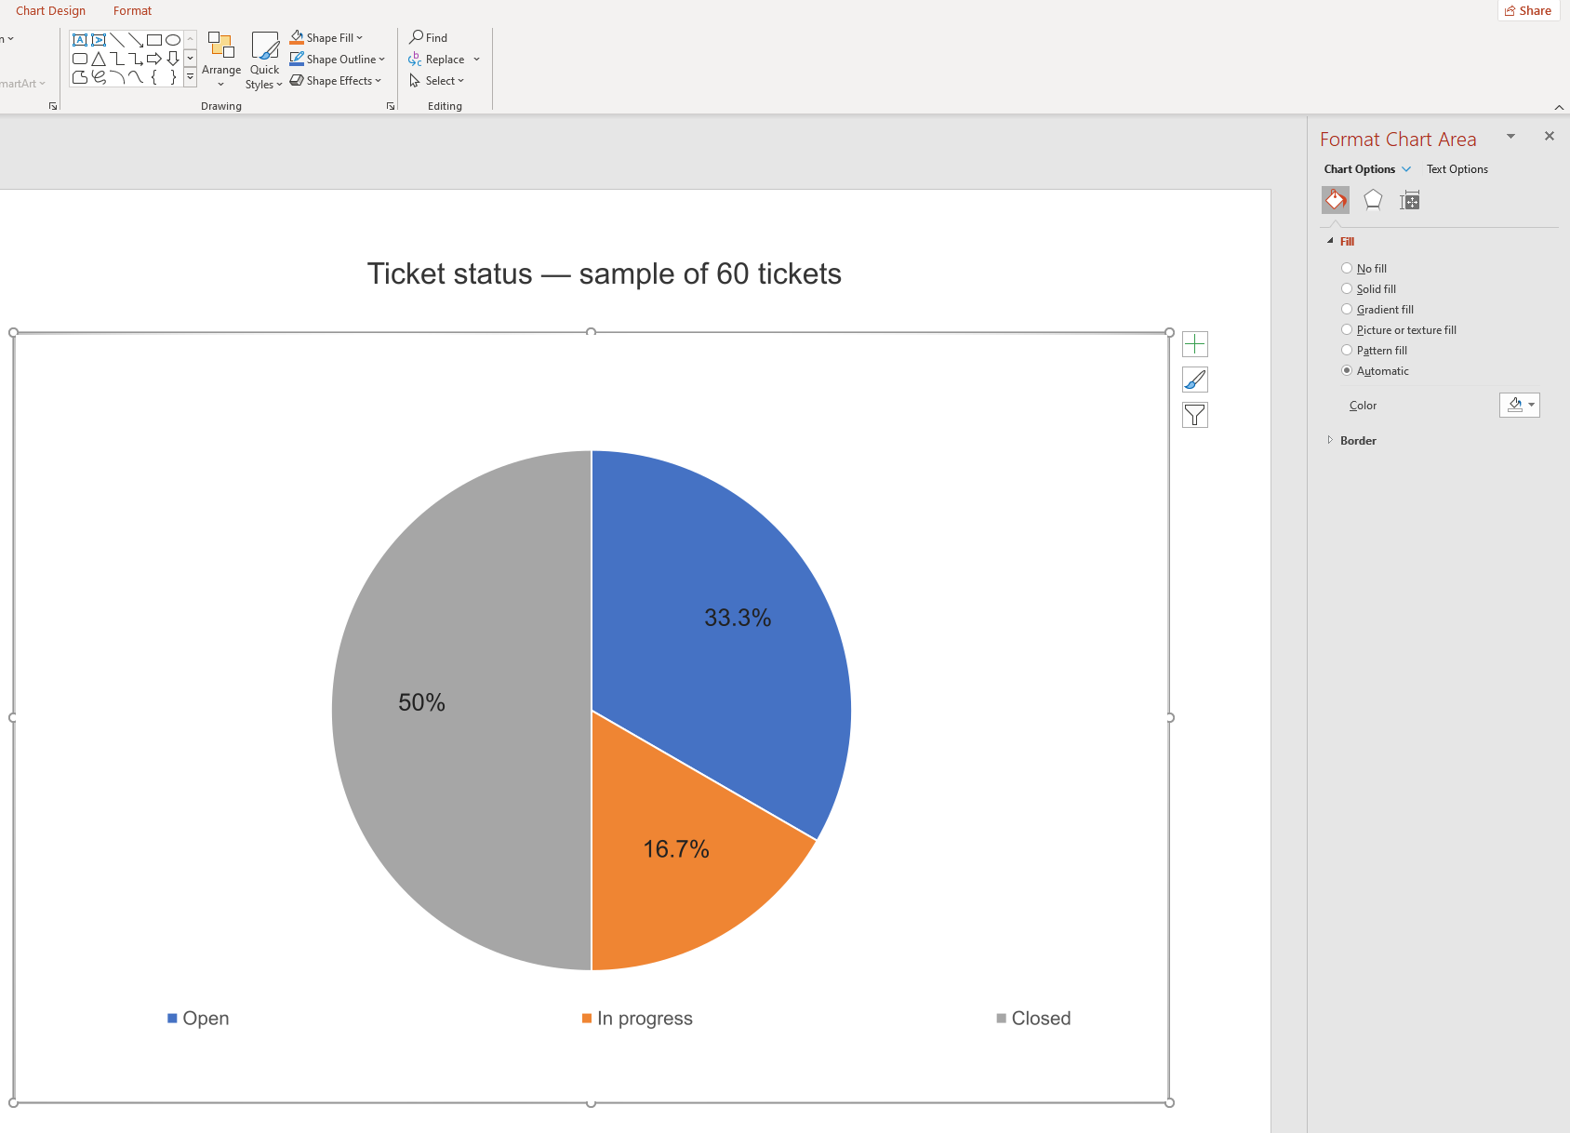Switch to Text Options in pane
Image resolution: width=1570 pixels, height=1133 pixels.
1457,168
